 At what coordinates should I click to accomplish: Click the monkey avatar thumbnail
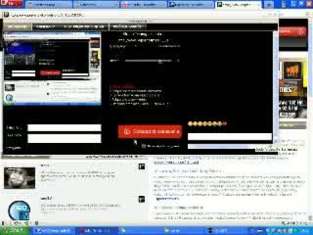20,178
